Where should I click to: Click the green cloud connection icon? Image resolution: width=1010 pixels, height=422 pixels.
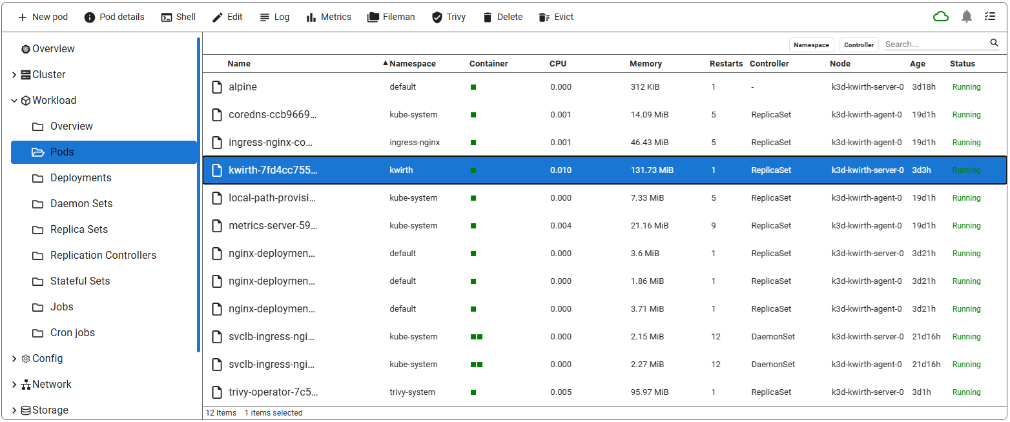pos(941,17)
